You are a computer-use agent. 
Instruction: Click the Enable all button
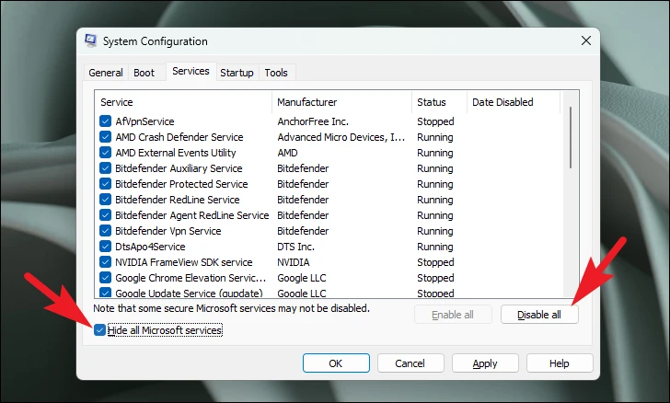[453, 315]
